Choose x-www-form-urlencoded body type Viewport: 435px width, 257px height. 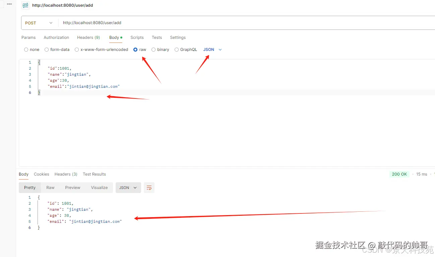click(x=101, y=50)
